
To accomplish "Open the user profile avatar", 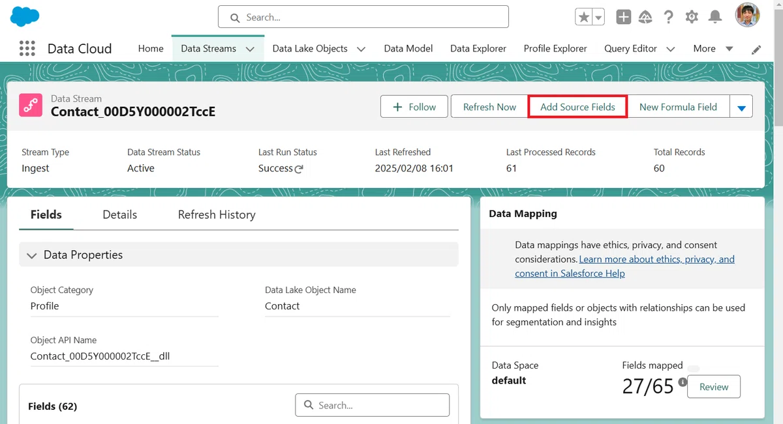I will tap(747, 16).
